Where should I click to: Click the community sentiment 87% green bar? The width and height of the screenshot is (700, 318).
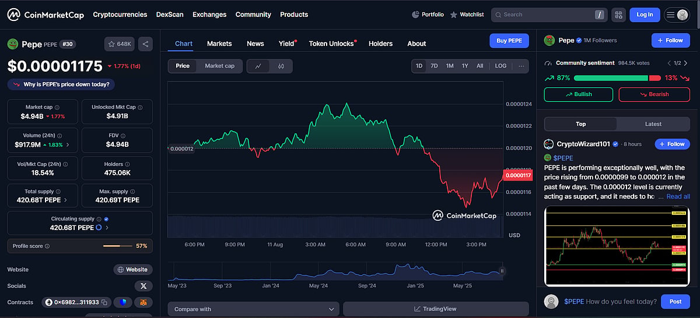[611, 78]
